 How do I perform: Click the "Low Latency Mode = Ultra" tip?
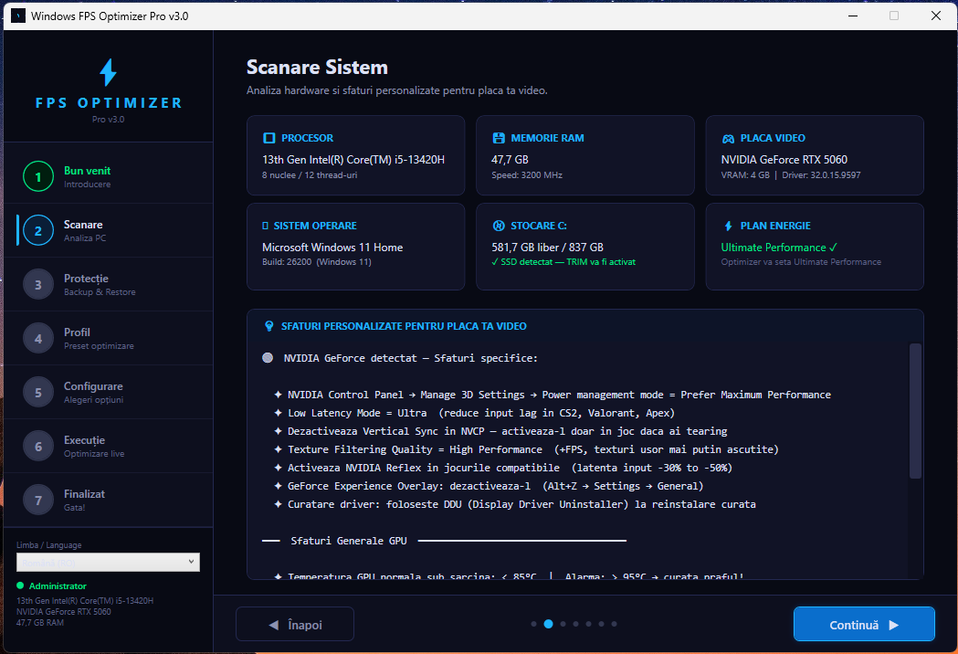click(475, 413)
